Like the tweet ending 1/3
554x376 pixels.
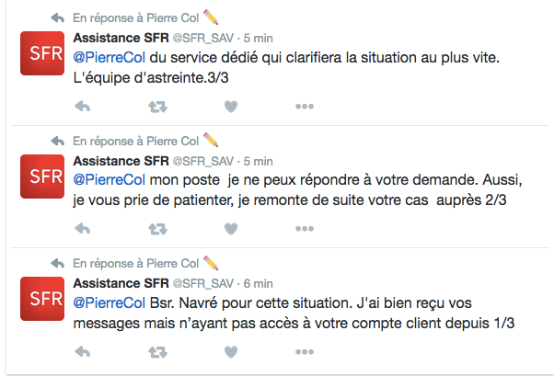(x=231, y=352)
